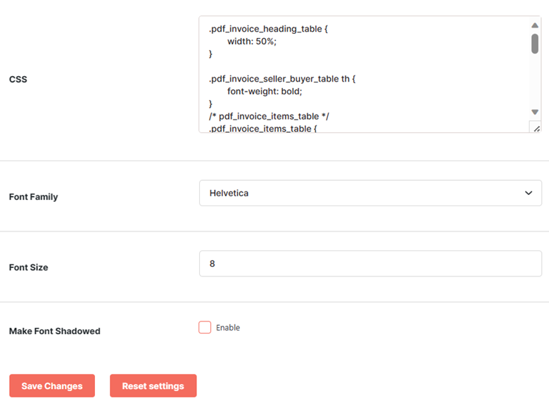Click the pdf_invoice_items_table comment line

[269, 116]
